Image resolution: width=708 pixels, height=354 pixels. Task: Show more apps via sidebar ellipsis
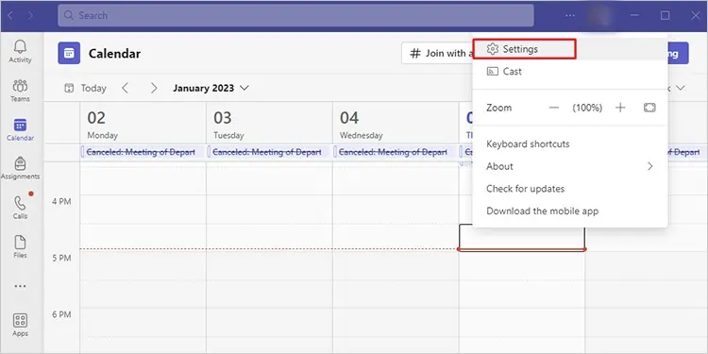click(21, 286)
